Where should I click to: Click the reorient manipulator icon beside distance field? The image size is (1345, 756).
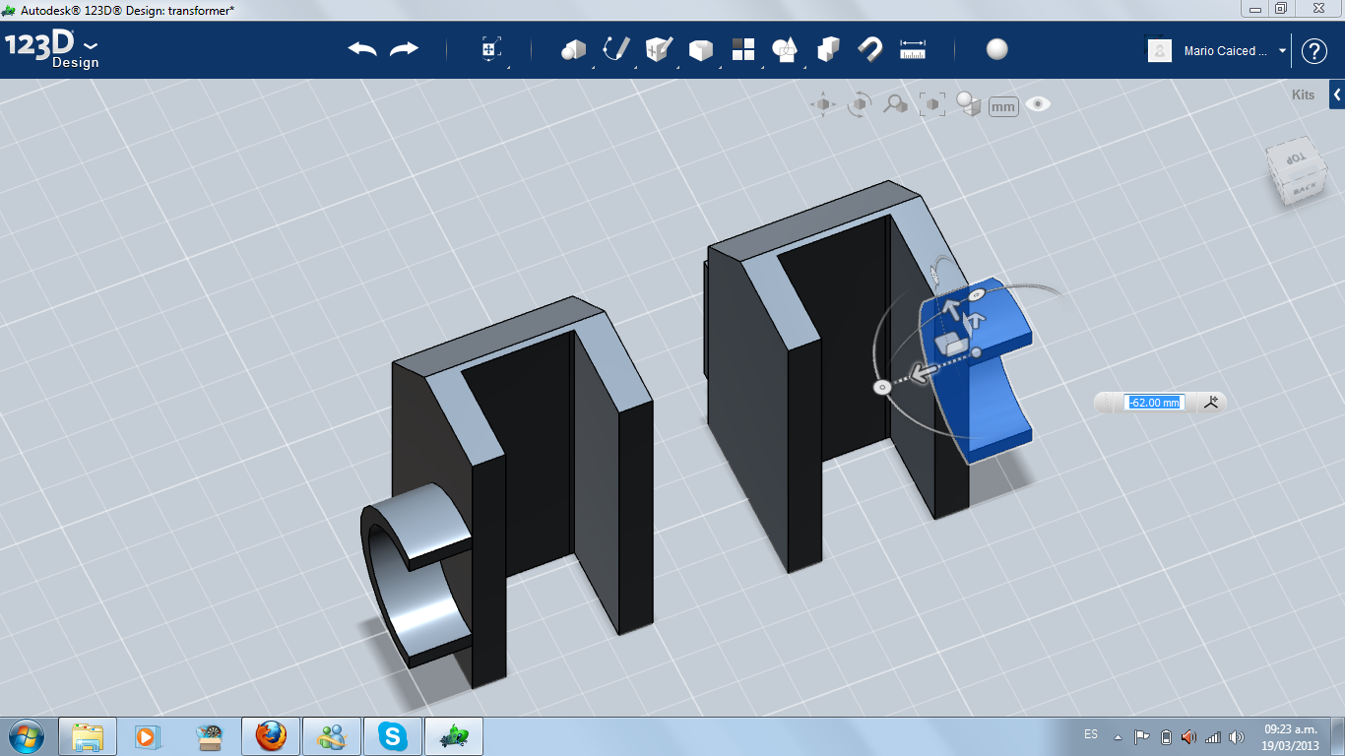click(x=1212, y=402)
